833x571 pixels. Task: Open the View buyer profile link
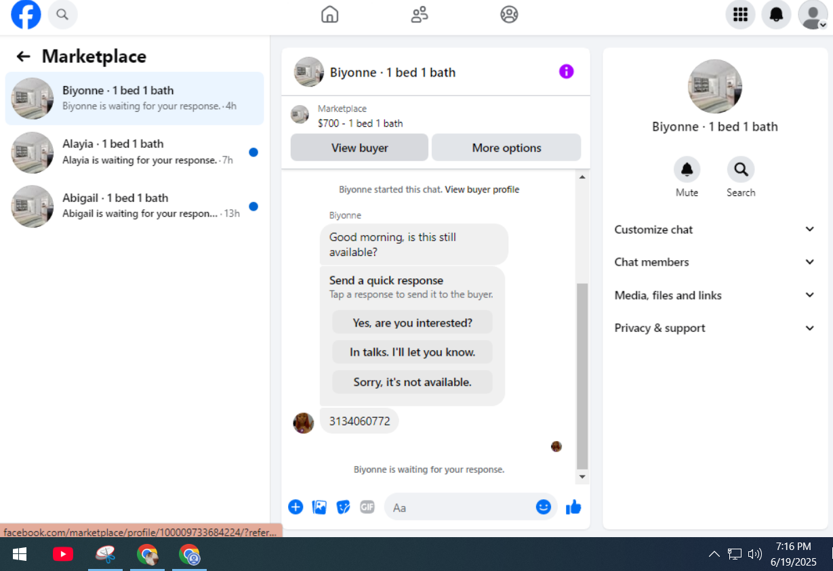[482, 190]
